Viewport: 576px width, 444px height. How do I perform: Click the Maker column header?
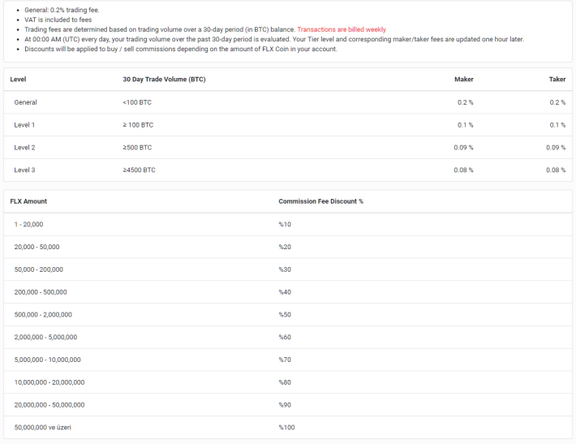(x=463, y=80)
